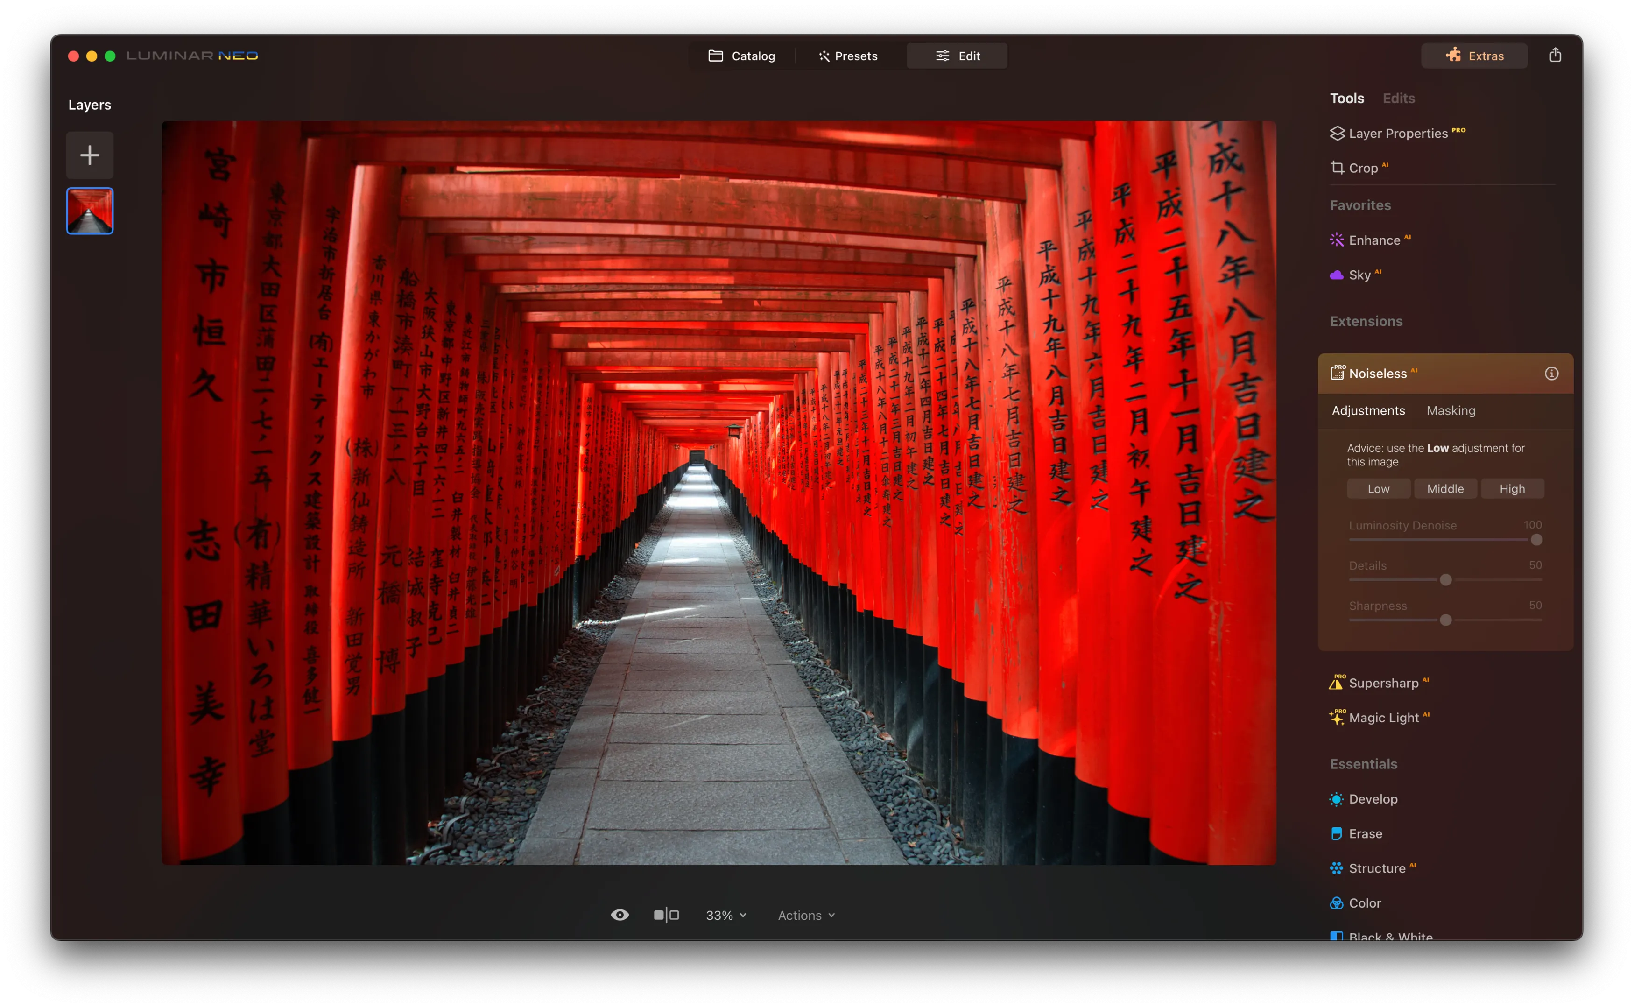The width and height of the screenshot is (1634, 1008).
Task: Select the Low noise reduction preset
Action: pyautogui.click(x=1378, y=489)
